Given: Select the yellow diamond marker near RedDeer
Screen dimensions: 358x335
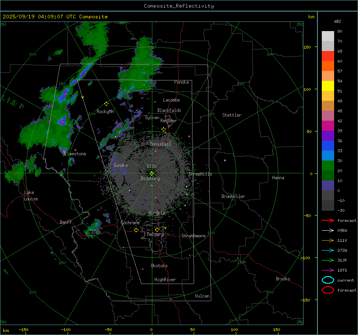Looking at the screenshot, I should pyautogui.click(x=163, y=129).
